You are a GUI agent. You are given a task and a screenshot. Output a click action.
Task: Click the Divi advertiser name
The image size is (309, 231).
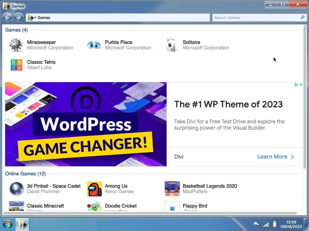pyautogui.click(x=179, y=156)
